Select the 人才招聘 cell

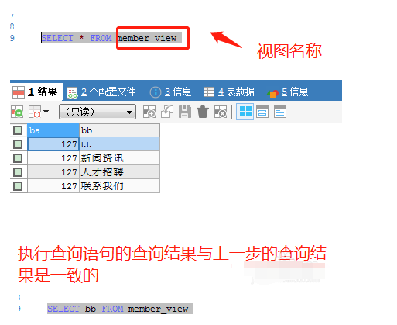[119, 172]
